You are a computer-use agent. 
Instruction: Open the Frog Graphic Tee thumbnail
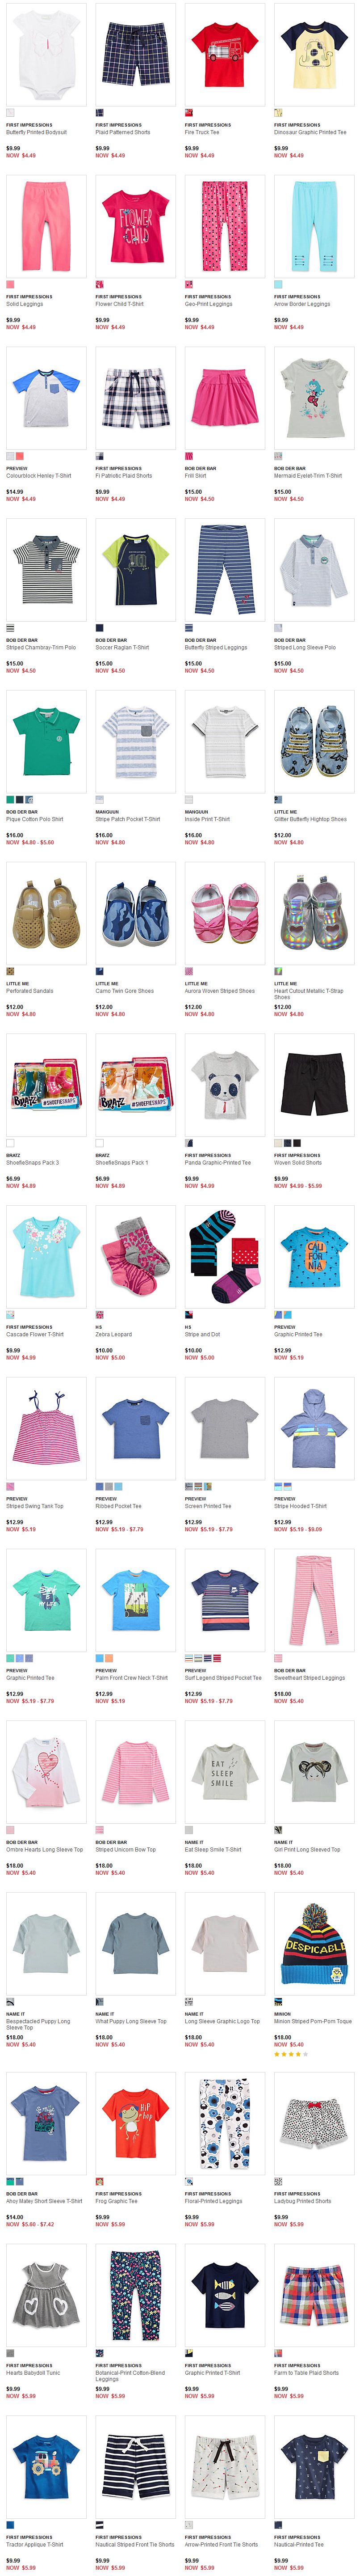coord(135,2115)
